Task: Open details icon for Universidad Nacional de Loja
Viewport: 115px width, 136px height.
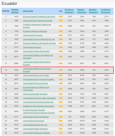Action: tap(61, 125)
